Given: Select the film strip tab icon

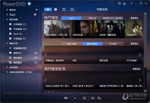Looking at the screenshot, I should 64,9.
